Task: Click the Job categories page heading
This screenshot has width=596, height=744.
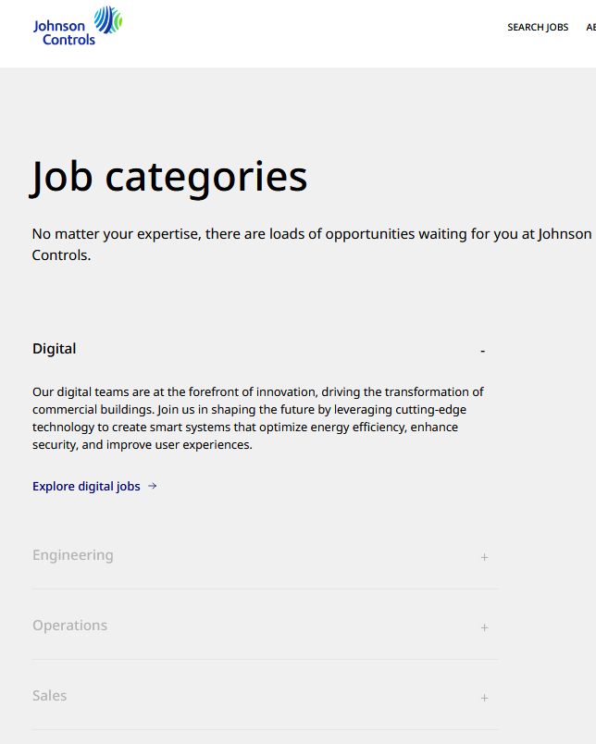Action: pos(169,176)
